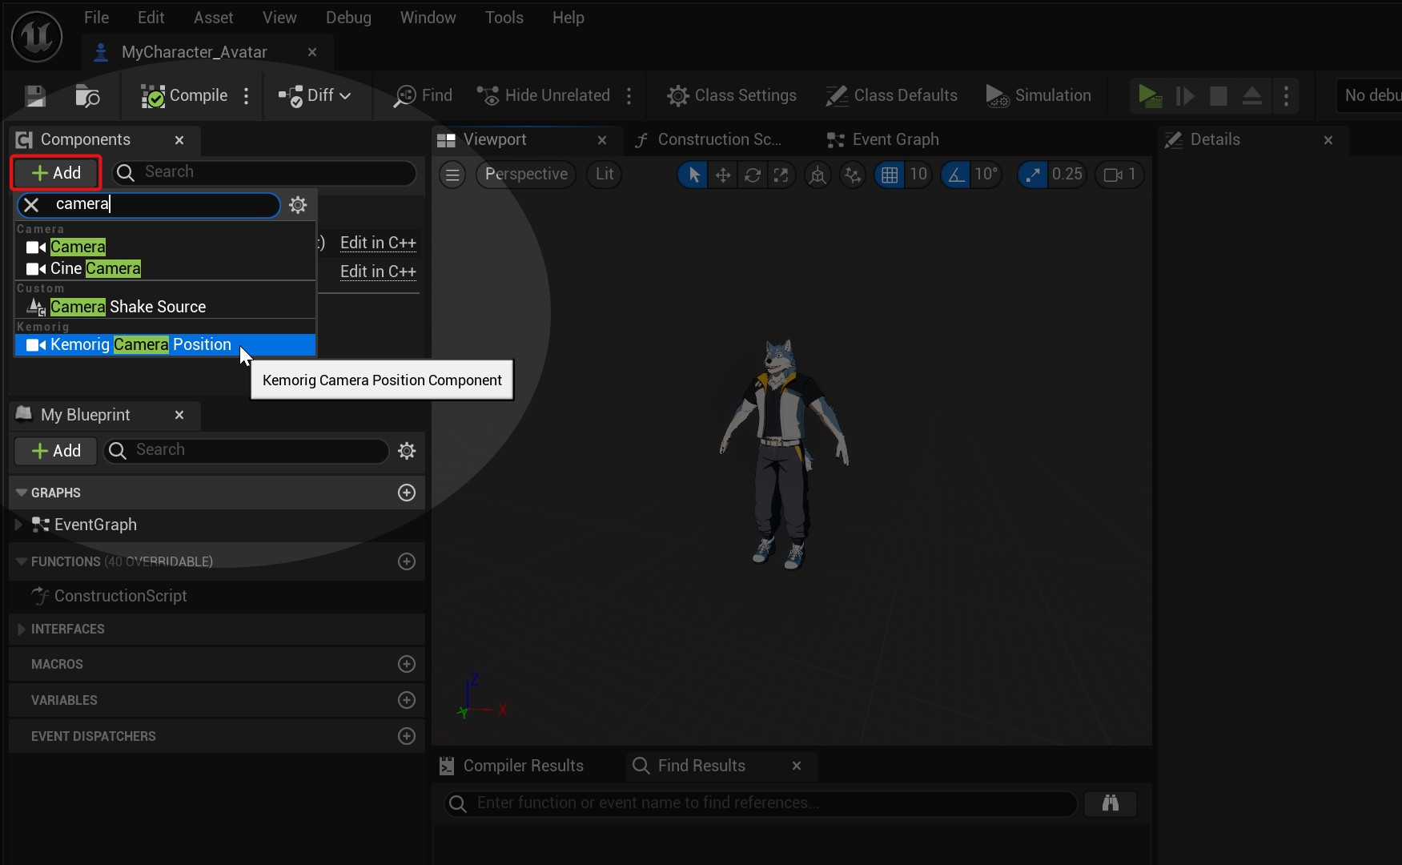The image size is (1402, 865).
Task: Click Class Settings button
Action: coord(732,96)
